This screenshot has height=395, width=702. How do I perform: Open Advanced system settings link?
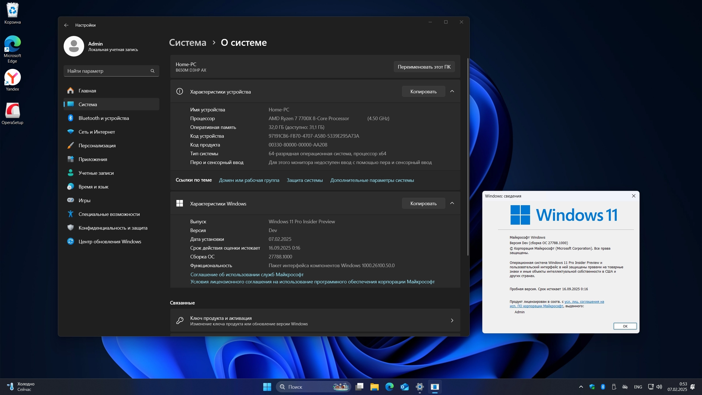[372, 180]
